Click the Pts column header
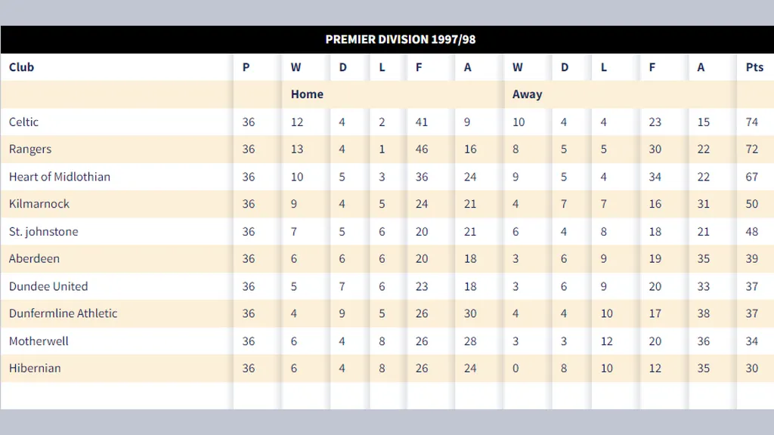The image size is (774, 435). [x=754, y=67]
